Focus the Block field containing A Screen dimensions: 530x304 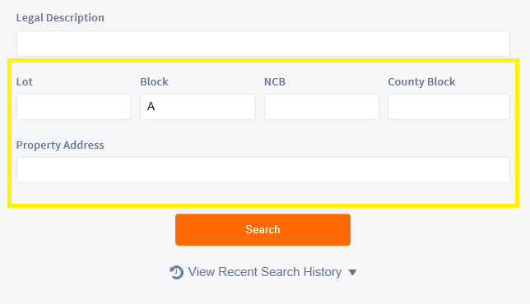(198, 107)
